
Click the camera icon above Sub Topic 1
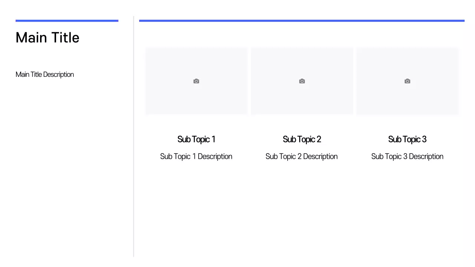click(196, 81)
